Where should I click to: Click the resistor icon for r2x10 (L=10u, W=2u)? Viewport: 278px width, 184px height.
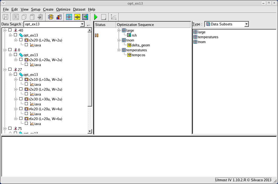[x=26, y=79]
